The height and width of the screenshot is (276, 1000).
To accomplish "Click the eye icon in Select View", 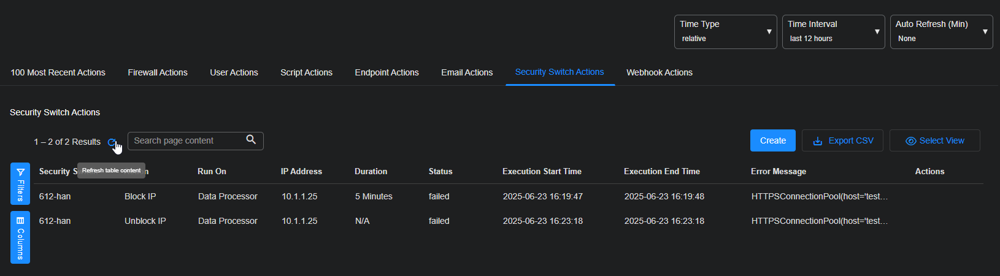I will tap(910, 141).
